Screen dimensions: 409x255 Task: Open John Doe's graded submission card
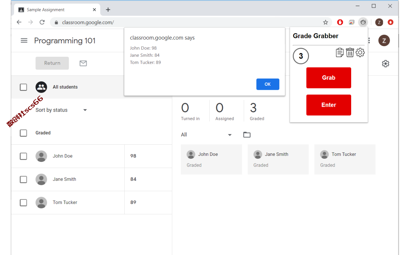click(212, 159)
